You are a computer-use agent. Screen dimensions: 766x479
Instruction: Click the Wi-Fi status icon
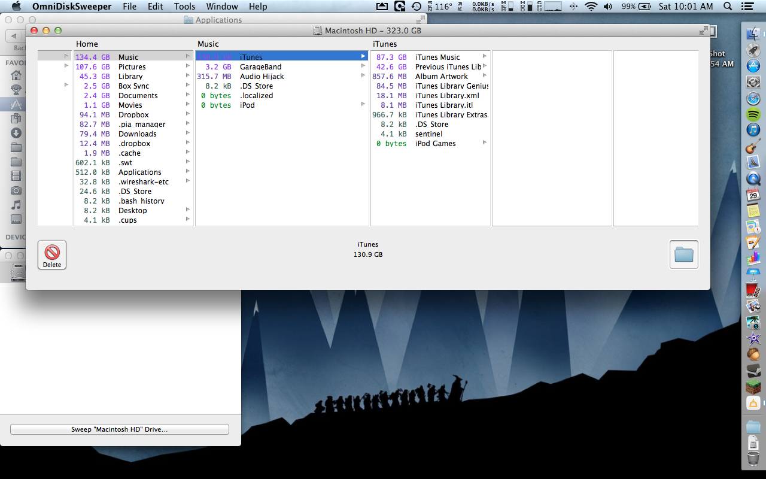pyautogui.click(x=591, y=7)
